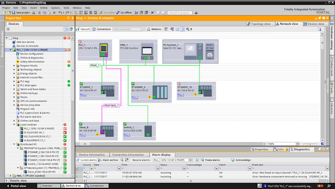Toggle the Current alarms button
The image size is (335, 189).
click(87, 160)
